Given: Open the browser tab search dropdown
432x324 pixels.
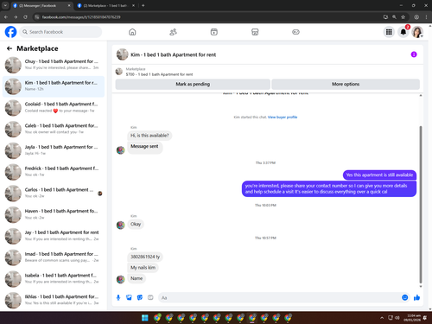Looking at the screenshot, I should pos(5,5).
